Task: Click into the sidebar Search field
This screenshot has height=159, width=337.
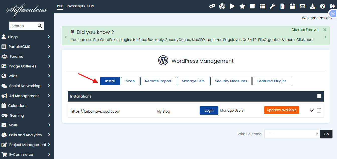Action: click(x=23, y=26)
